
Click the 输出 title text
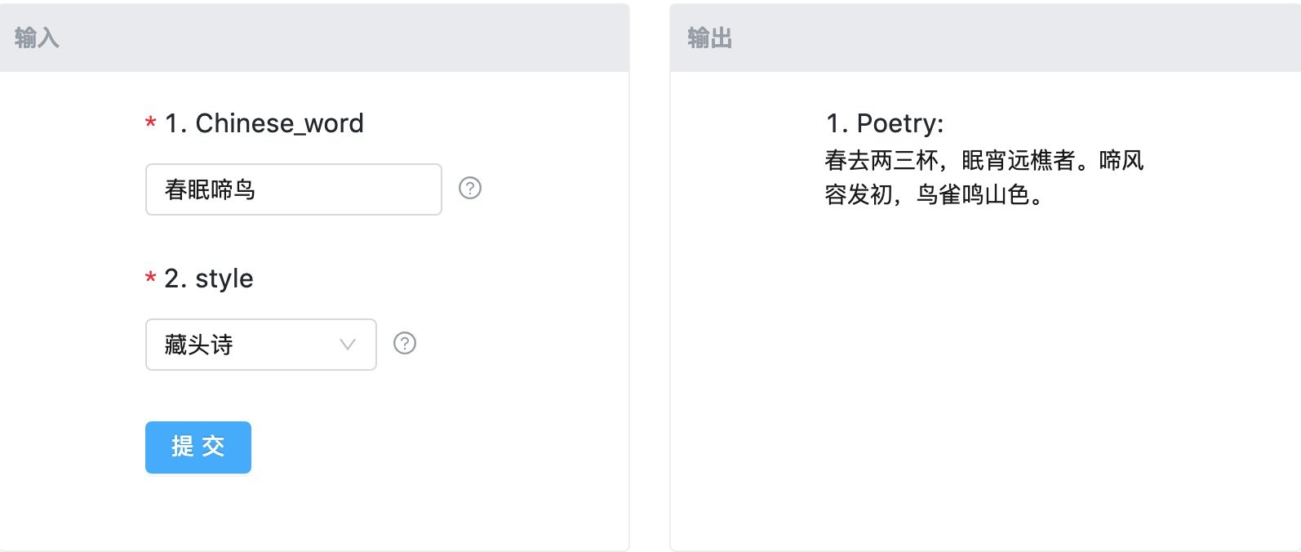pyautogui.click(x=709, y=38)
